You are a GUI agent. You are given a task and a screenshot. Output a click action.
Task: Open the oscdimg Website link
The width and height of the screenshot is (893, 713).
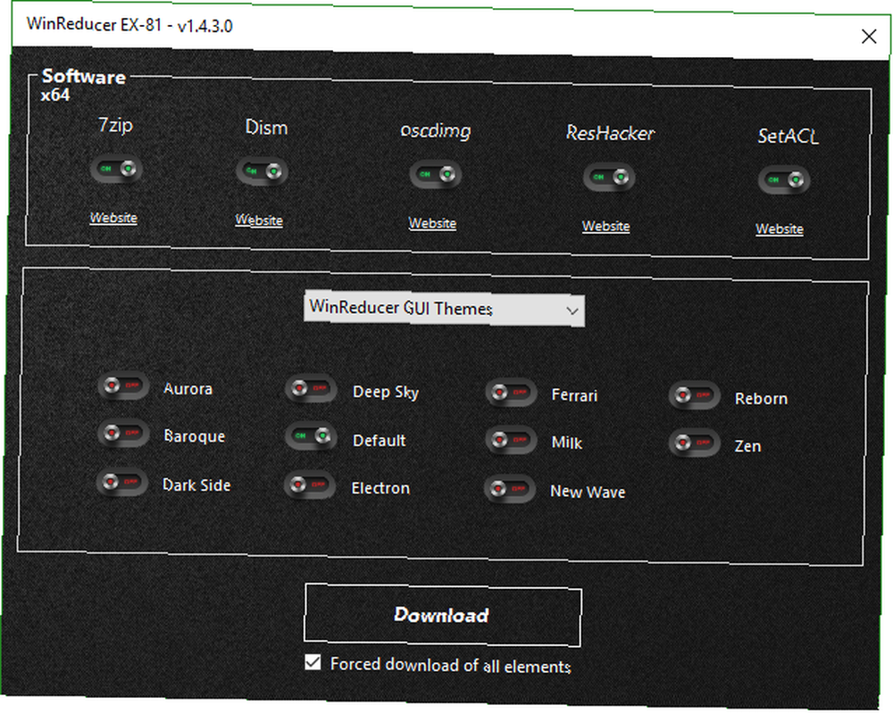pyautogui.click(x=432, y=223)
